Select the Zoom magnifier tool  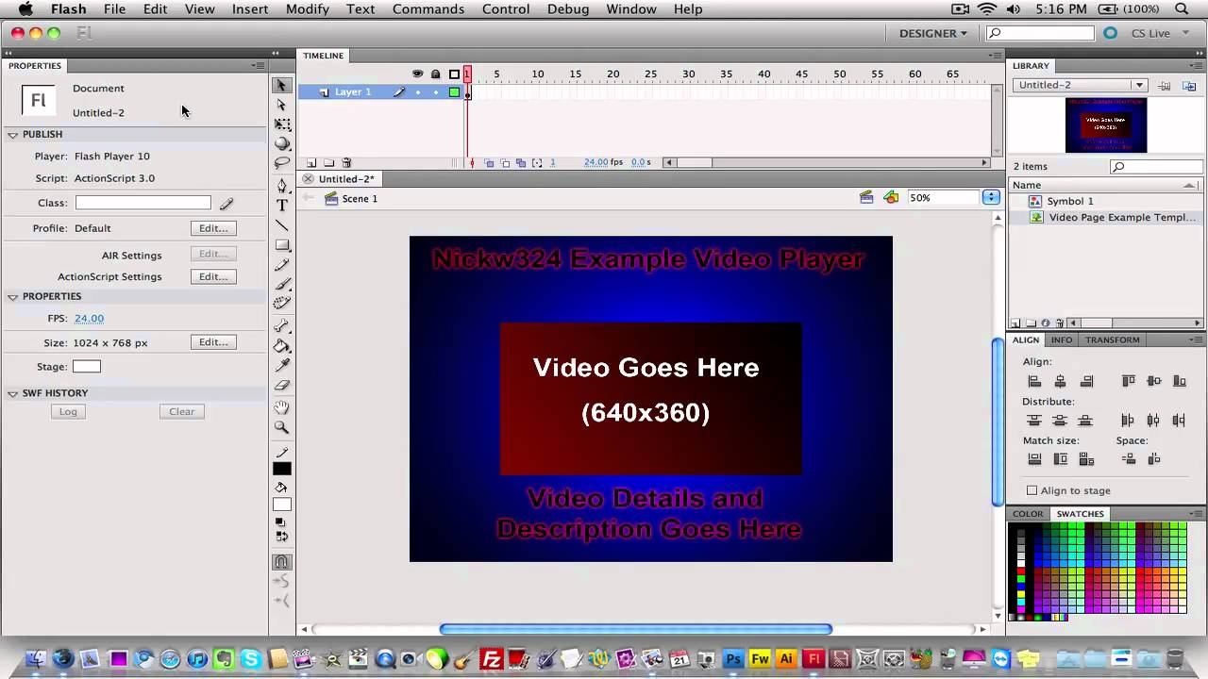tap(281, 427)
